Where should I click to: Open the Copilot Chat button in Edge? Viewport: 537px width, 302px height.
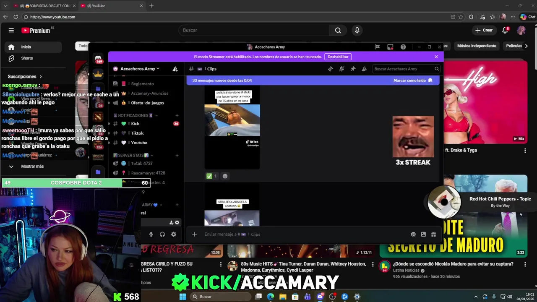point(527,17)
